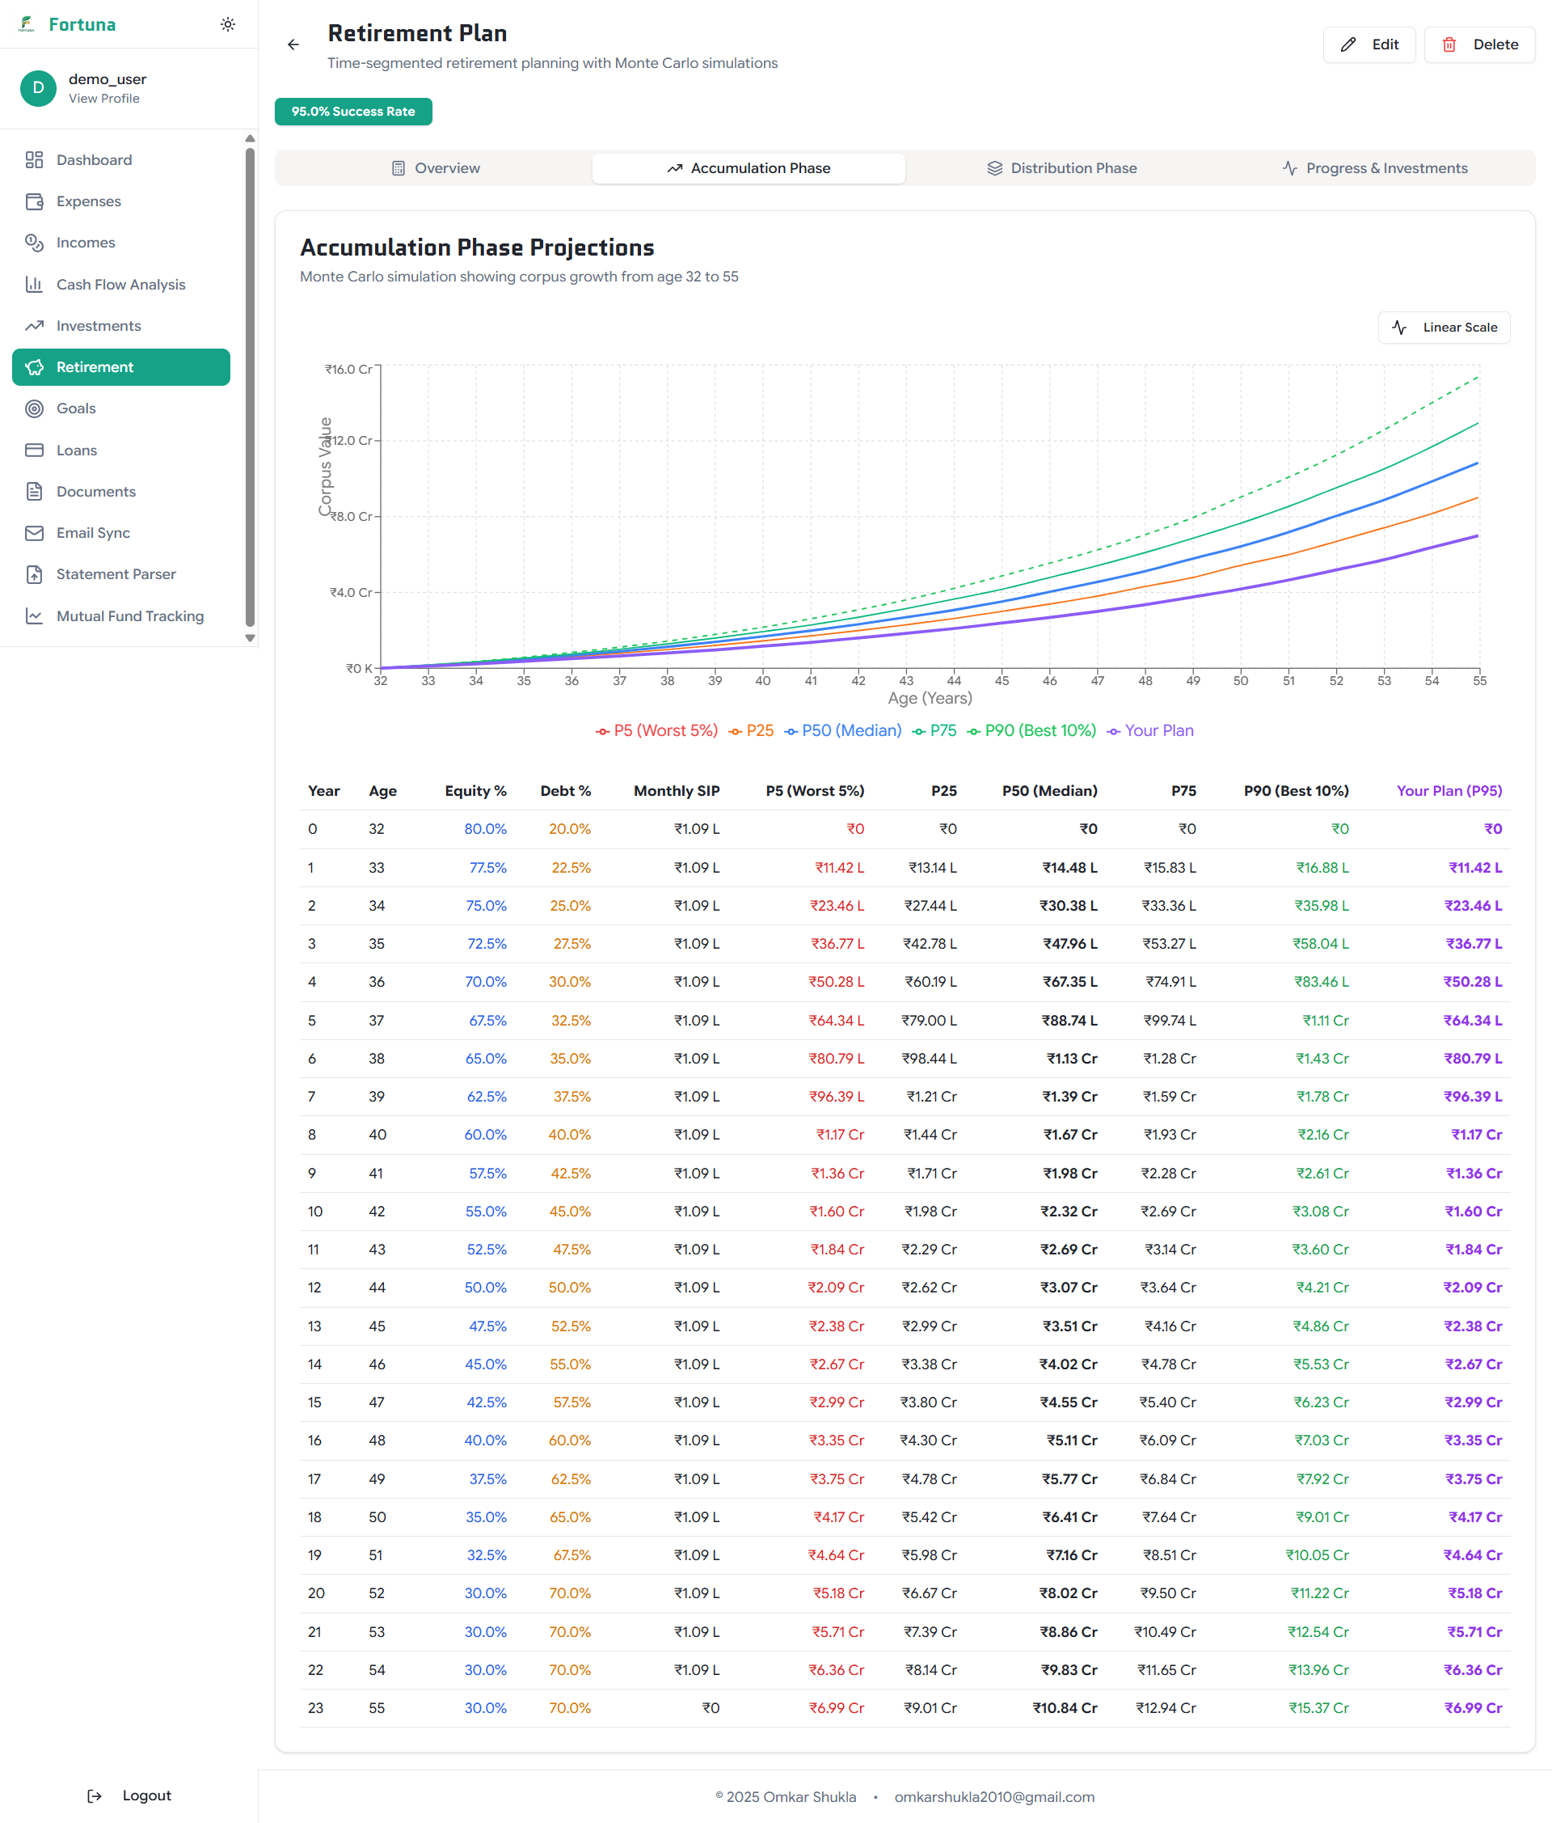The height and width of the screenshot is (1823, 1552).
Task: Open Expenses from the sidebar
Action: pyautogui.click(x=88, y=201)
